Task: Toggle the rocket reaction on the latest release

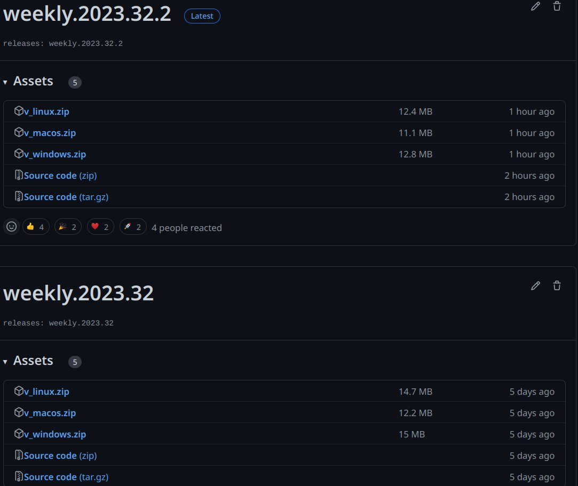Action: tap(133, 226)
